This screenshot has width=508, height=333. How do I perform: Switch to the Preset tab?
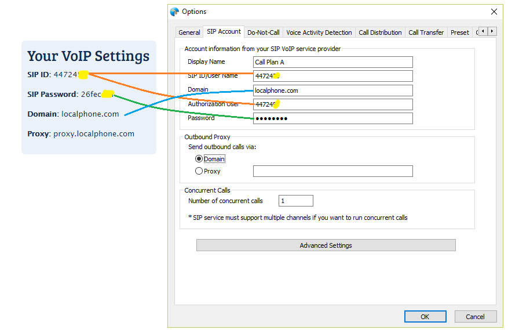pyautogui.click(x=460, y=32)
